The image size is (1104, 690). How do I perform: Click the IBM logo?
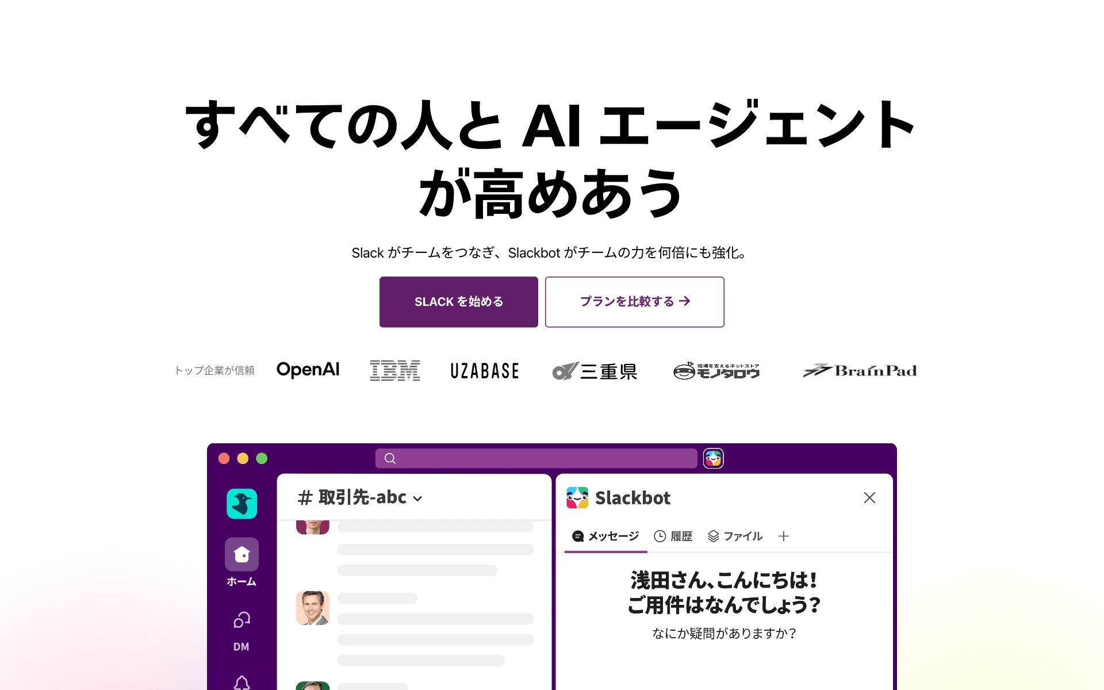click(394, 370)
